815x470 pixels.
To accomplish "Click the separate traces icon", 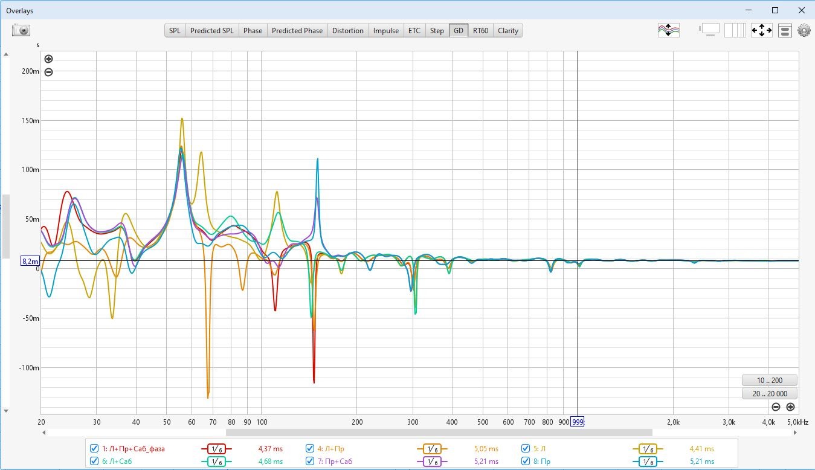I will pos(668,30).
